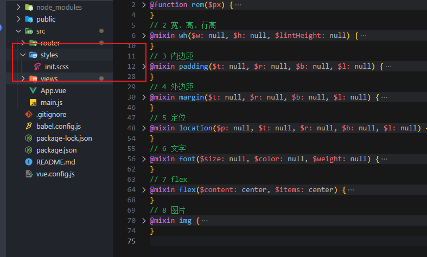Click line number 29 in the gutter
The image size is (427, 257).
coord(131,87)
